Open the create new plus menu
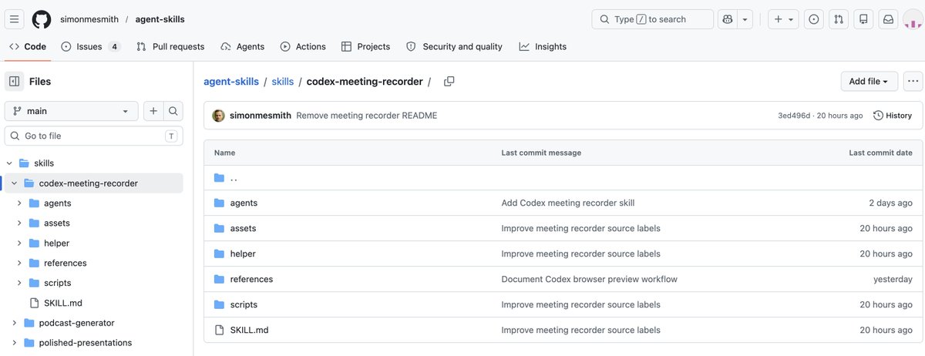925x356 pixels. [x=783, y=19]
